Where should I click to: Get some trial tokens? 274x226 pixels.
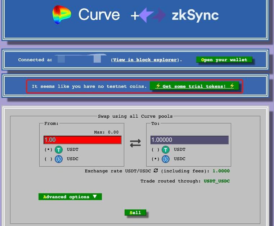pyautogui.click(x=194, y=86)
